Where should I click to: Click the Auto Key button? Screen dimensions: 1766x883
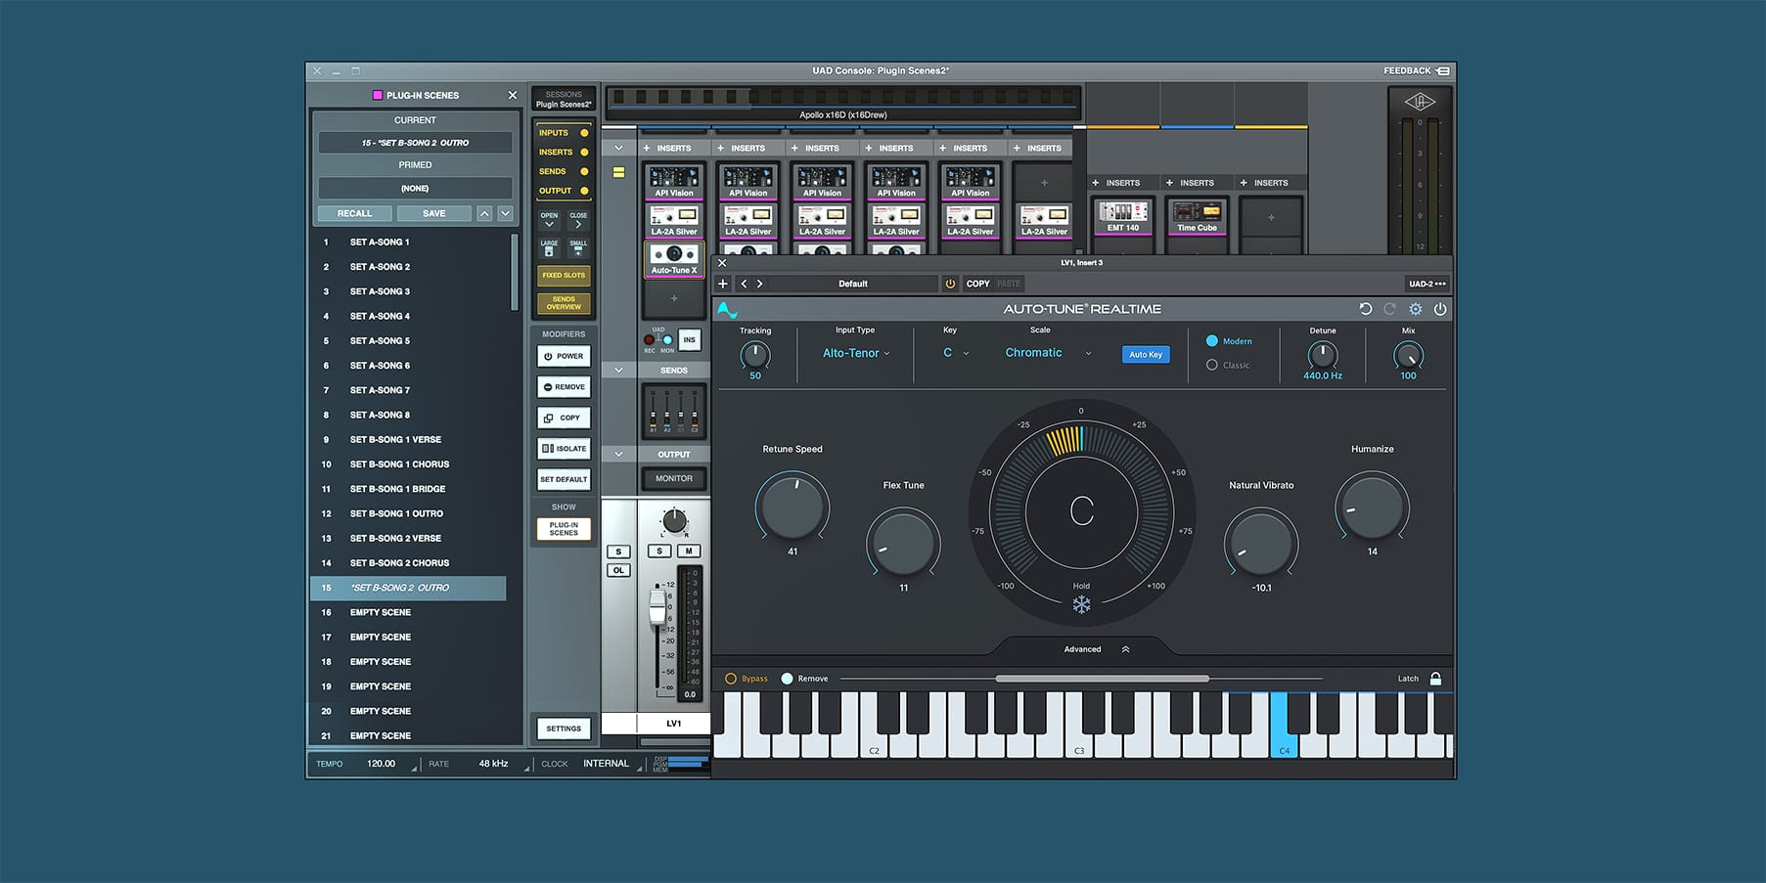(x=1145, y=355)
